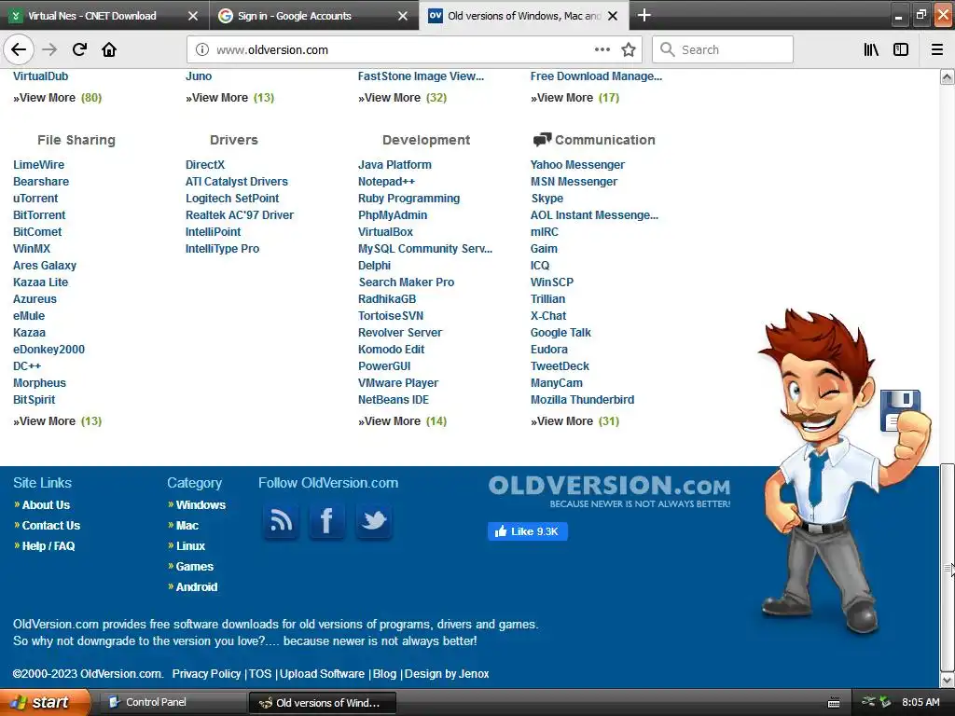955x716 pixels.
Task: Open the Library icon in toolbar
Action: tap(871, 50)
